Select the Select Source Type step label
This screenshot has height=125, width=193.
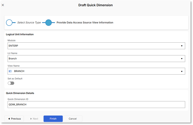tap(29, 22)
